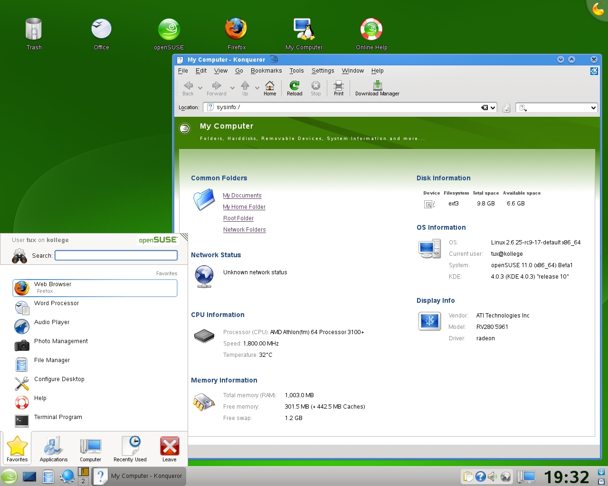Expand the Back history dropdown arrow
The image size is (608, 486).
point(200,88)
